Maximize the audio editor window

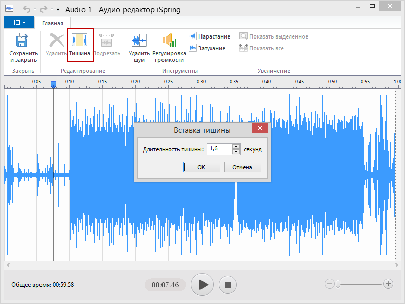[372, 6]
